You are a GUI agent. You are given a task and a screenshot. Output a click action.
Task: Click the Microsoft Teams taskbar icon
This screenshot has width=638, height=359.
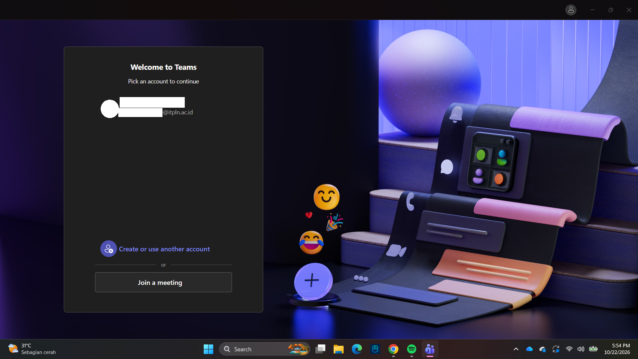[430, 349]
